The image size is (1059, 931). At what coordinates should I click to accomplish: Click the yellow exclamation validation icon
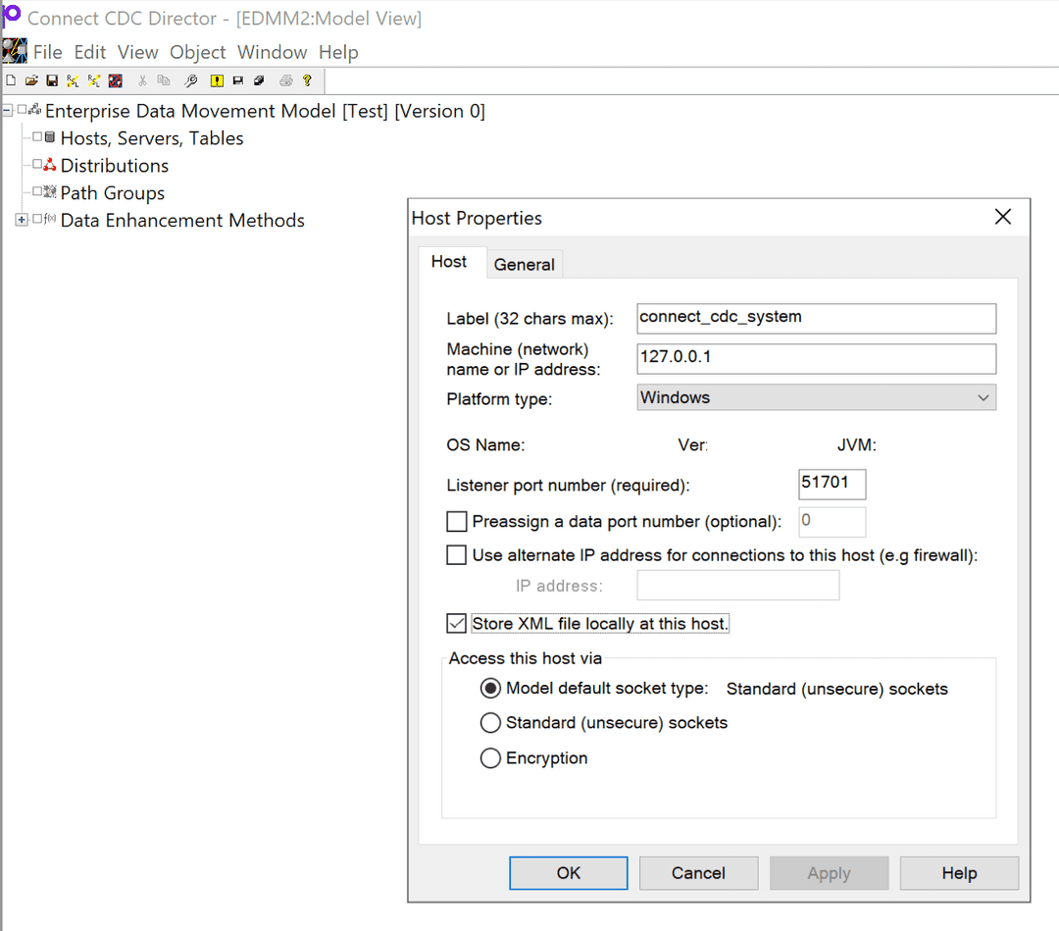(217, 80)
